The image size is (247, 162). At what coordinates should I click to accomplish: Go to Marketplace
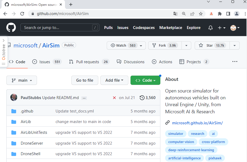[x=171, y=28]
